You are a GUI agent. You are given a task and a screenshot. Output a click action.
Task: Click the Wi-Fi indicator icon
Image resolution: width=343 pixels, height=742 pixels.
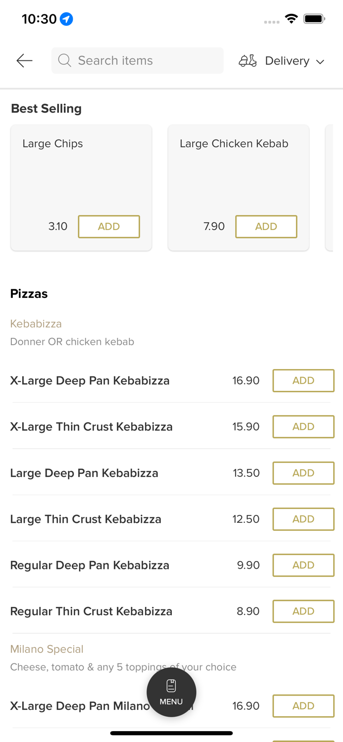pyautogui.click(x=291, y=18)
